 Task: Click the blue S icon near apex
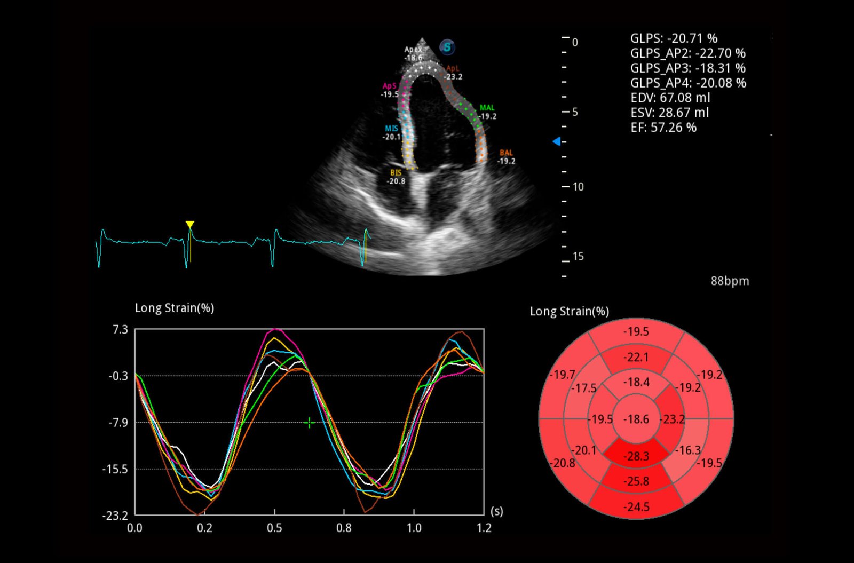pos(447,47)
